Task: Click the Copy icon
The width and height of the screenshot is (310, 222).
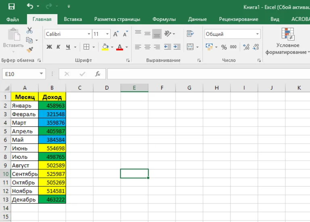Action: [29, 40]
